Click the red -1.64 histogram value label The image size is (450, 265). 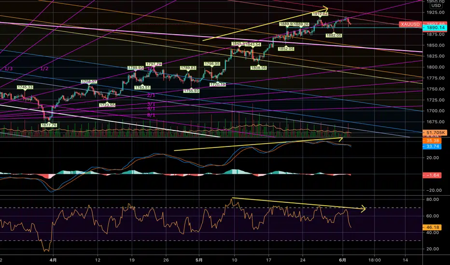[432, 175]
